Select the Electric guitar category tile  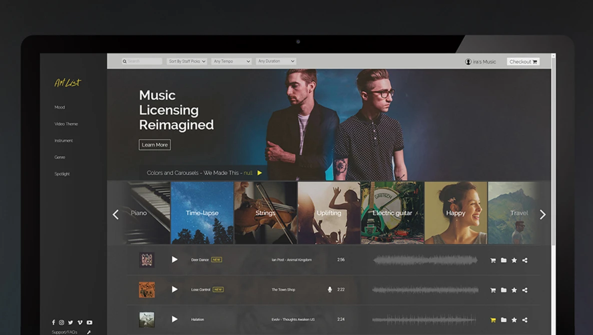click(392, 212)
